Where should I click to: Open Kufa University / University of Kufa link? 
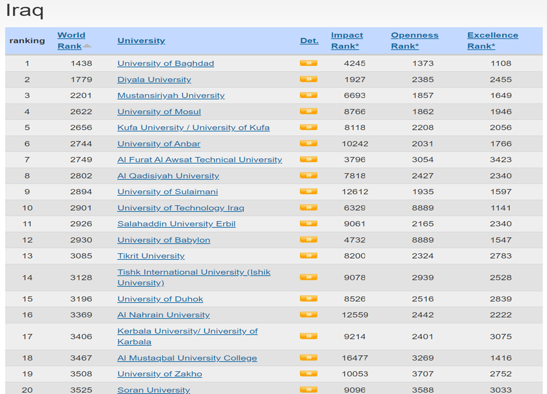[193, 127]
